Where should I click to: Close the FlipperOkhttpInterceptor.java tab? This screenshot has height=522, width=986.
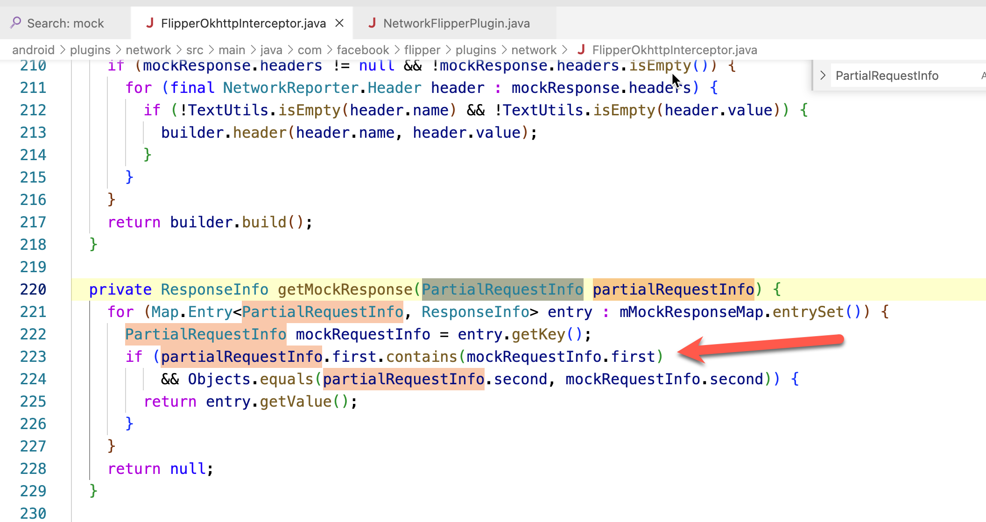point(339,23)
